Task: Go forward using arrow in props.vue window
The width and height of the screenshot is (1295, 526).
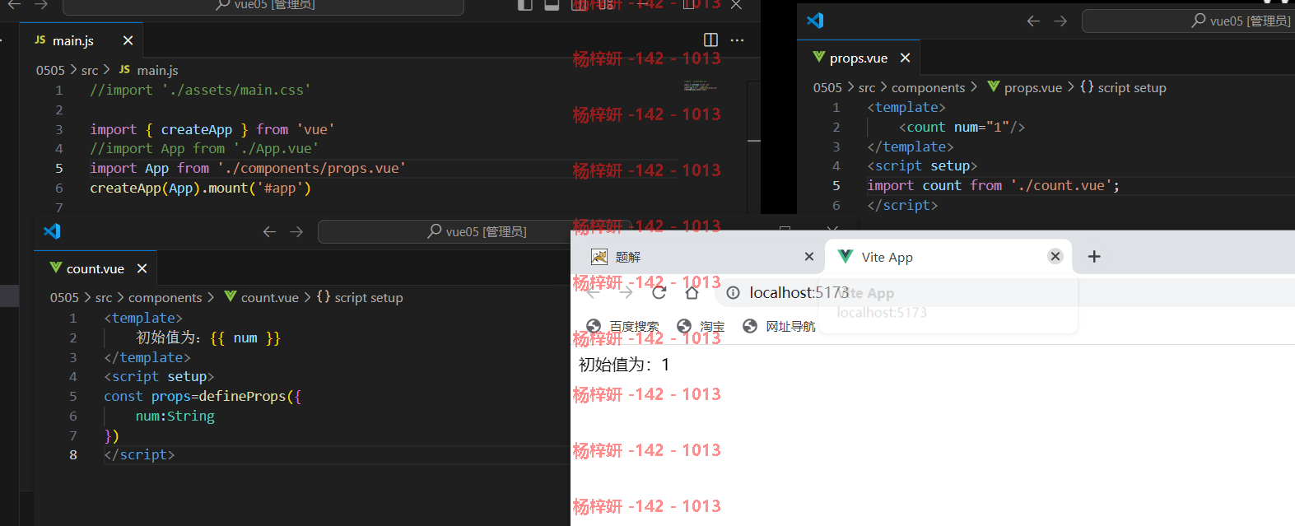Action: tap(1060, 21)
